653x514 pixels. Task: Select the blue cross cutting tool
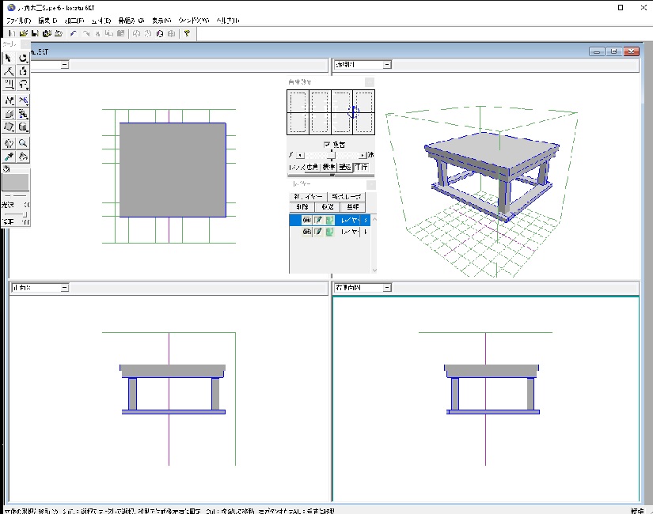[23, 100]
